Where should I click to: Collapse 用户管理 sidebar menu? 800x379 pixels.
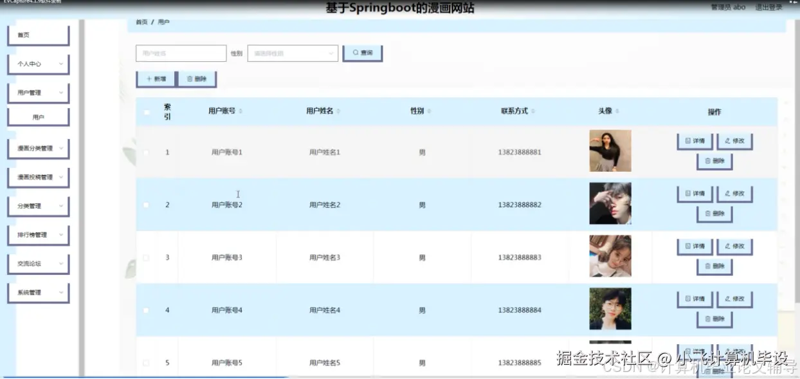click(38, 93)
